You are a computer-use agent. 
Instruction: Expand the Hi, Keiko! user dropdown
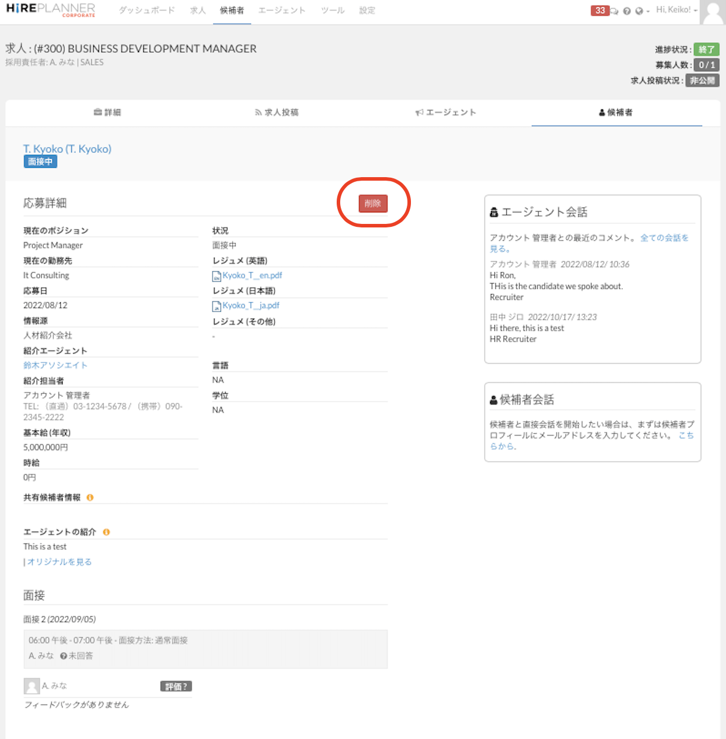(x=676, y=10)
